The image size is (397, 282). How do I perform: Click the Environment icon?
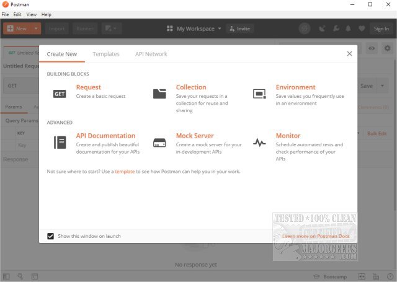coord(259,94)
